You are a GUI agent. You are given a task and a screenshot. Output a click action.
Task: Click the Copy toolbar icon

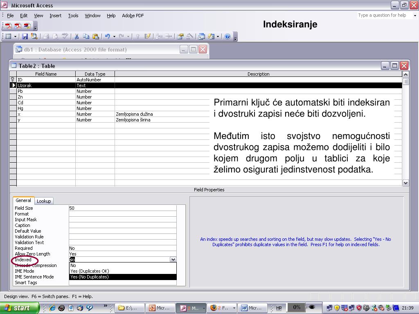point(86,36)
